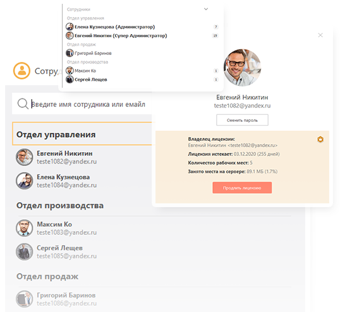
Task: Click the Сменить пароль button
Action: [242, 120]
